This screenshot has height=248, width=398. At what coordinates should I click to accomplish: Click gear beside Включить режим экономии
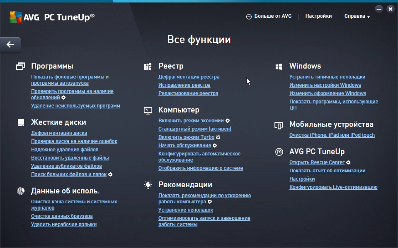[x=228, y=121]
